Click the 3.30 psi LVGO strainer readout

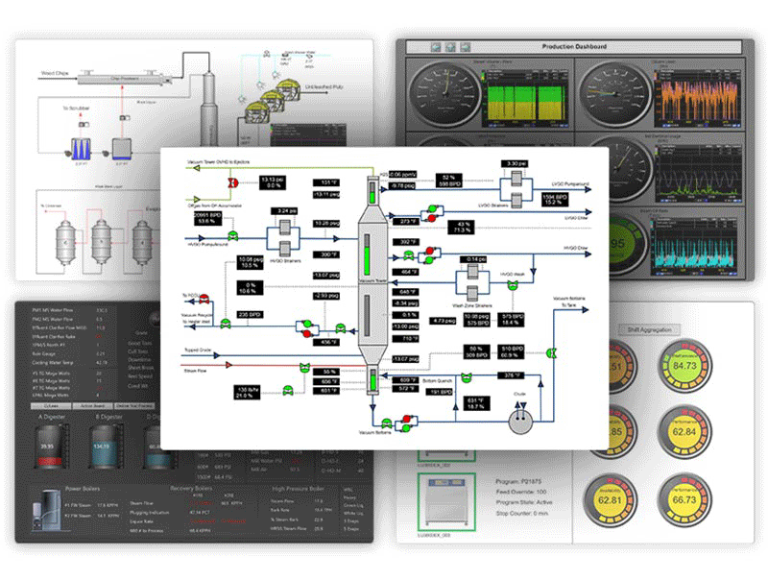[x=516, y=163]
